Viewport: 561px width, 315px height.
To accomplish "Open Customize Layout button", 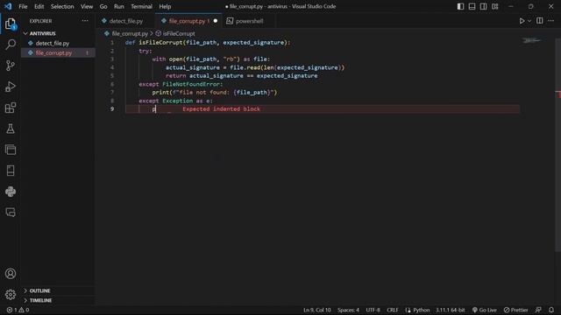I will [x=494, y=6].
